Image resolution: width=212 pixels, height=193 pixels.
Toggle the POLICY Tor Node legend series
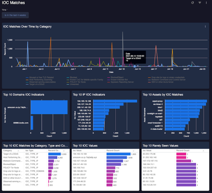76,82
